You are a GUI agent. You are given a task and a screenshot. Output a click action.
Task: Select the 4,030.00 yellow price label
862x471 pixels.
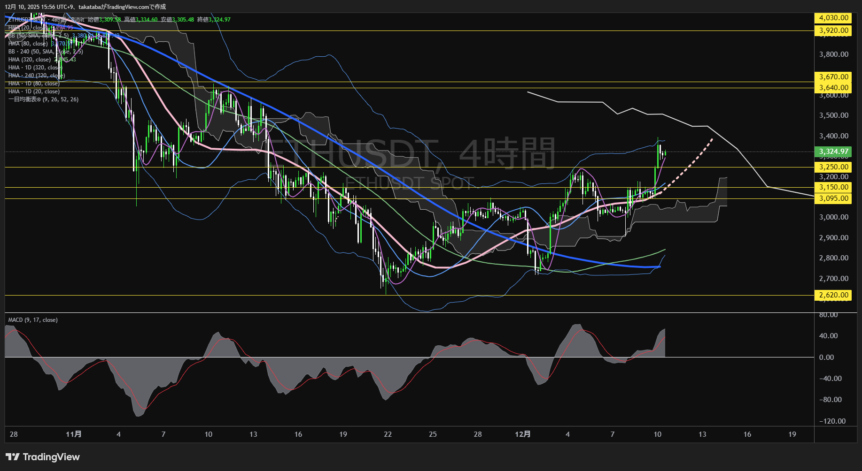click(x=833, y=18)
